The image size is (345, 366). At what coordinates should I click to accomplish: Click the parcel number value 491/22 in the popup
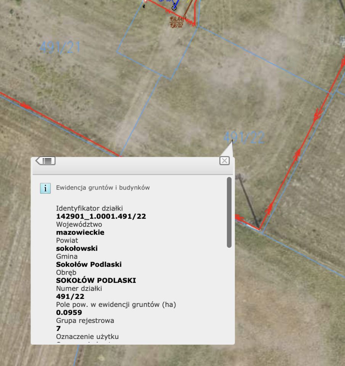click(70, 297)
